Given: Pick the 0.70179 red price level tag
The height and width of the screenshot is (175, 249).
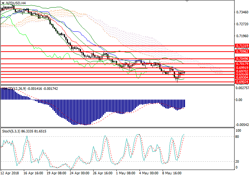Looking at the screenshot, I should click(x=241, y=64).
